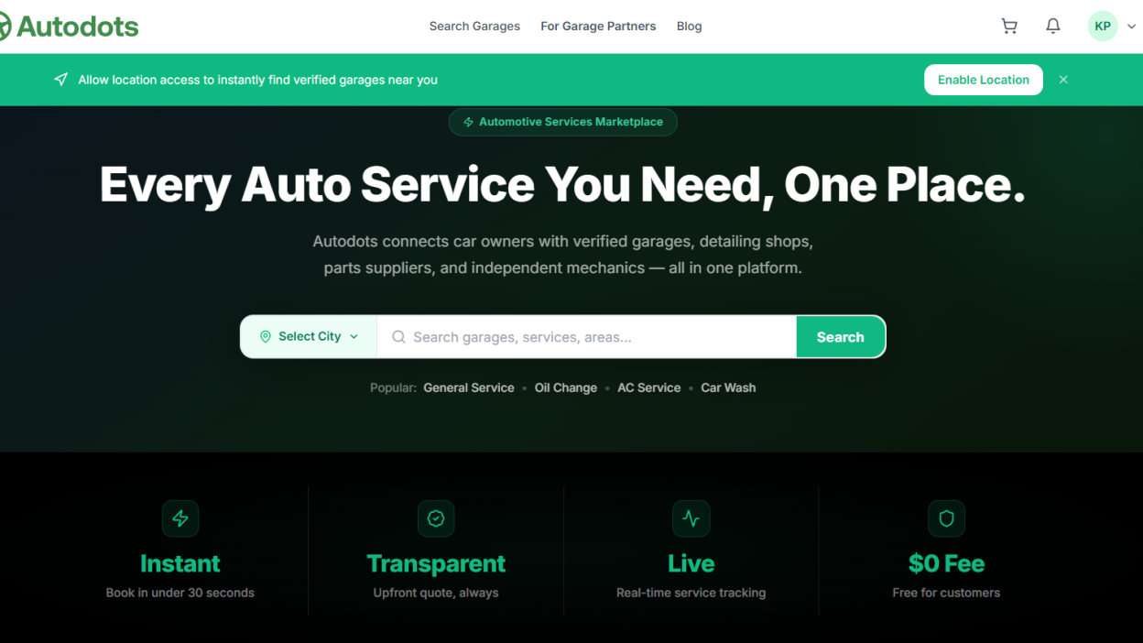Image resolution: width=1143 pixels, height=643 pixels.
Task: Click the Autodots logo
Action: (69, 26)
